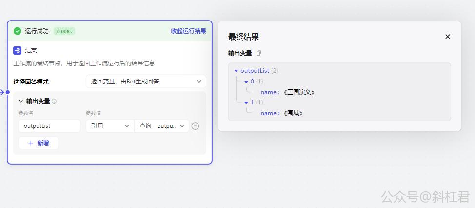Viewport: 475px width, 208px height.
Task: Click the workflow end node description text
Action: 84,63
